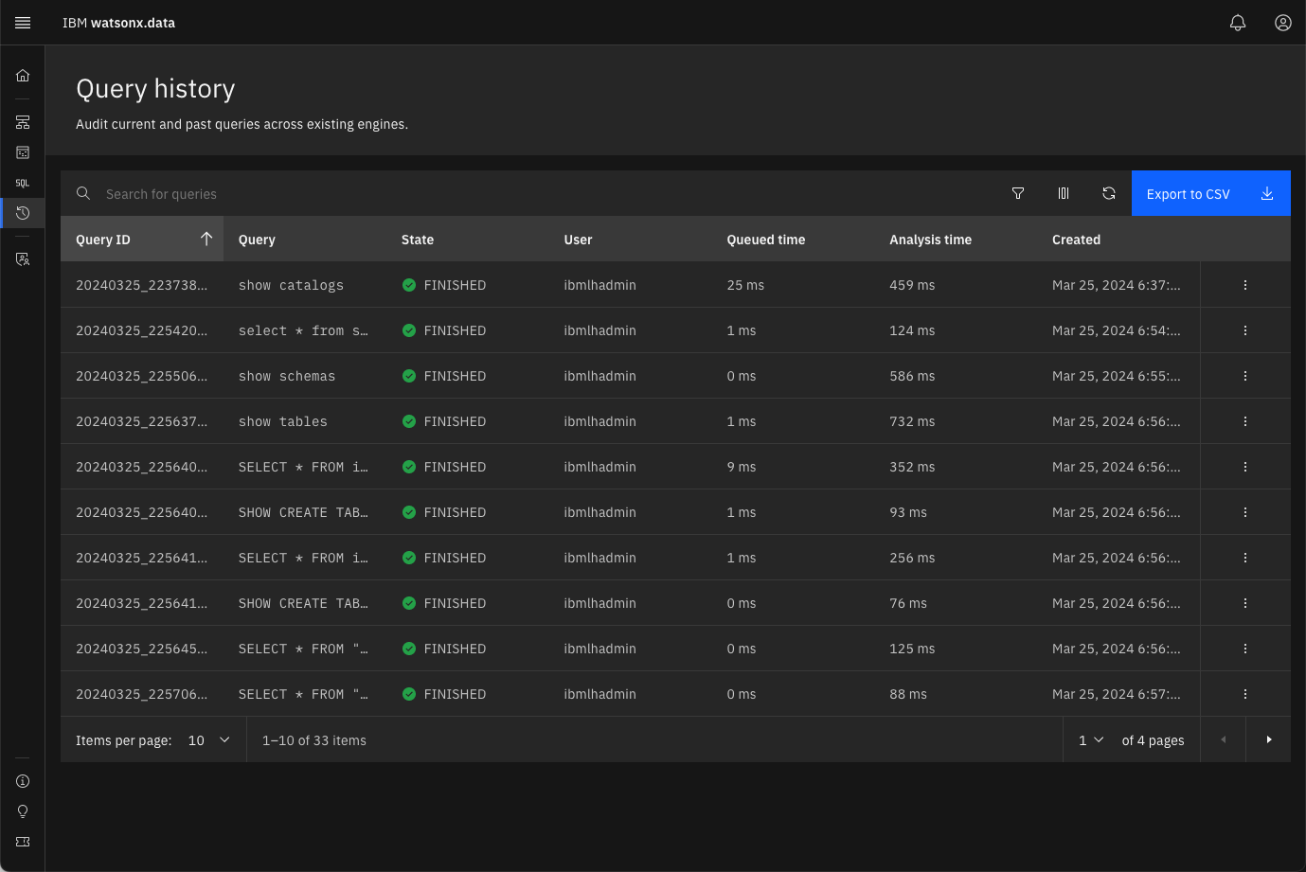Click the 459 ms analysis time
This screenshot has width=1306, height=872.
tap(912, 285)
